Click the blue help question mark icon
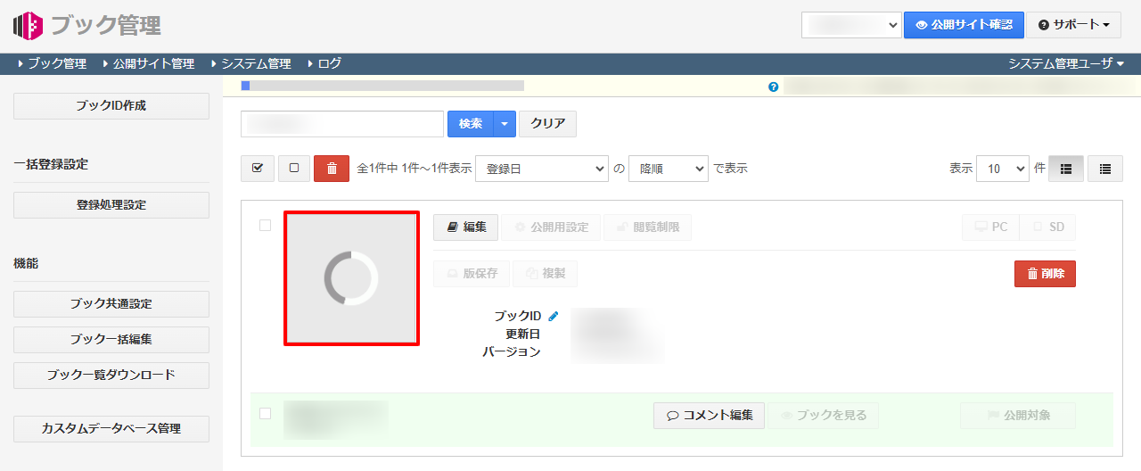Viewport: 1141px width, 471px height. pyautogui.click(x=773, y=87)
